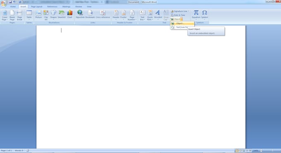The image size is (281, 153).
Task: Open the Symbol omega menu
Action: pos(205,15)
